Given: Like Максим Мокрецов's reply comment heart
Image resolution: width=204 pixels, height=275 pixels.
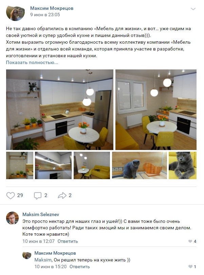Looking at the screenshot, I should [x=190, y=267].
